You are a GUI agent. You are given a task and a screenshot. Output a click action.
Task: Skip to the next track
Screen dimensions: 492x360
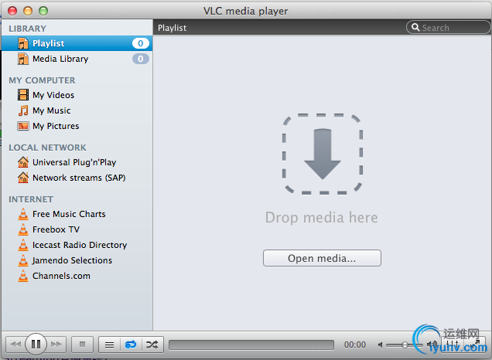tap(56, 345)
